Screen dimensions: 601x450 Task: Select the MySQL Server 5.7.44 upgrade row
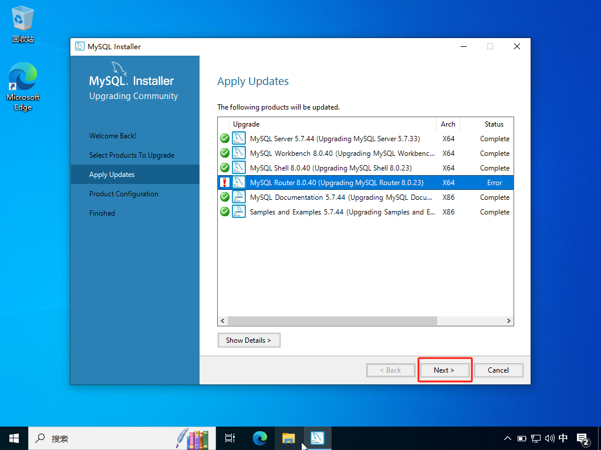coord(335,139)
